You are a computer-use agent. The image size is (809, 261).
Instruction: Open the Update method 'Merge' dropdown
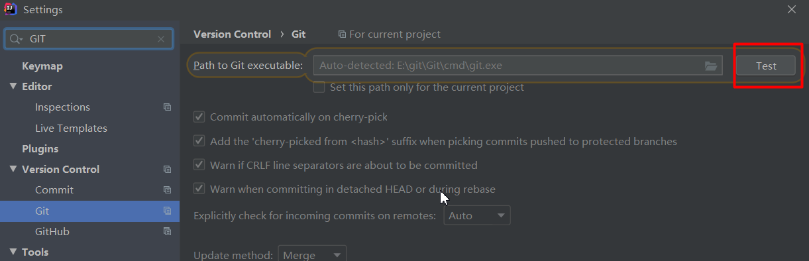[x=312, y=254]
